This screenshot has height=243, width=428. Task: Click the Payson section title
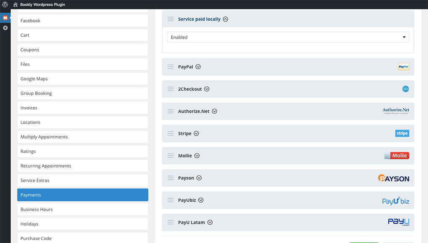point(186,178)
